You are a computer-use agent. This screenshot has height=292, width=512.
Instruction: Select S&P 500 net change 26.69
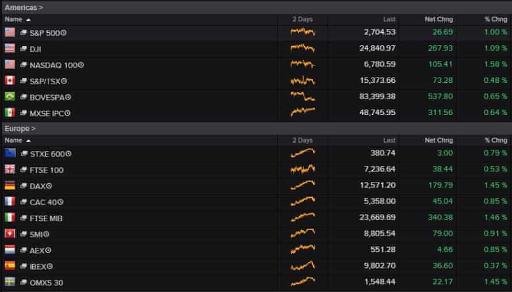442,32
